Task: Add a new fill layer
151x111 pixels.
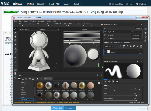Action: pyautogui.click(x=131, y=46)
